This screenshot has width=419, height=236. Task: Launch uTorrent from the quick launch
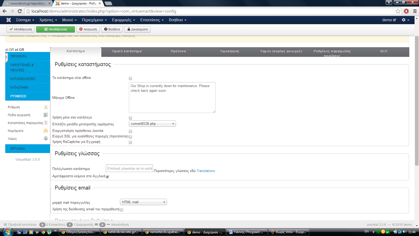[x=49, y=232]
